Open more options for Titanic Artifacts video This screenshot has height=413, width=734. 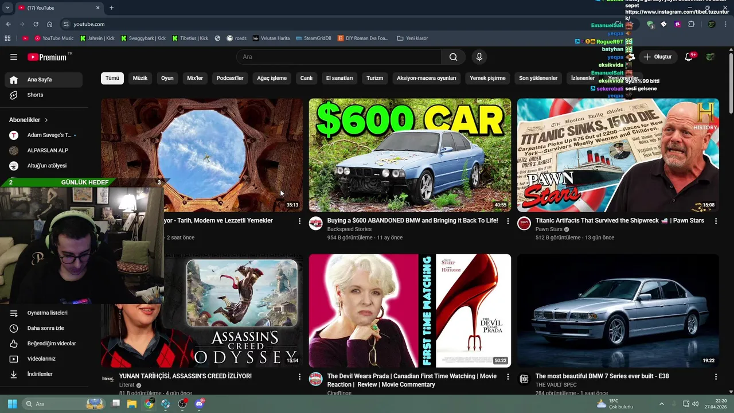[716, 221]
